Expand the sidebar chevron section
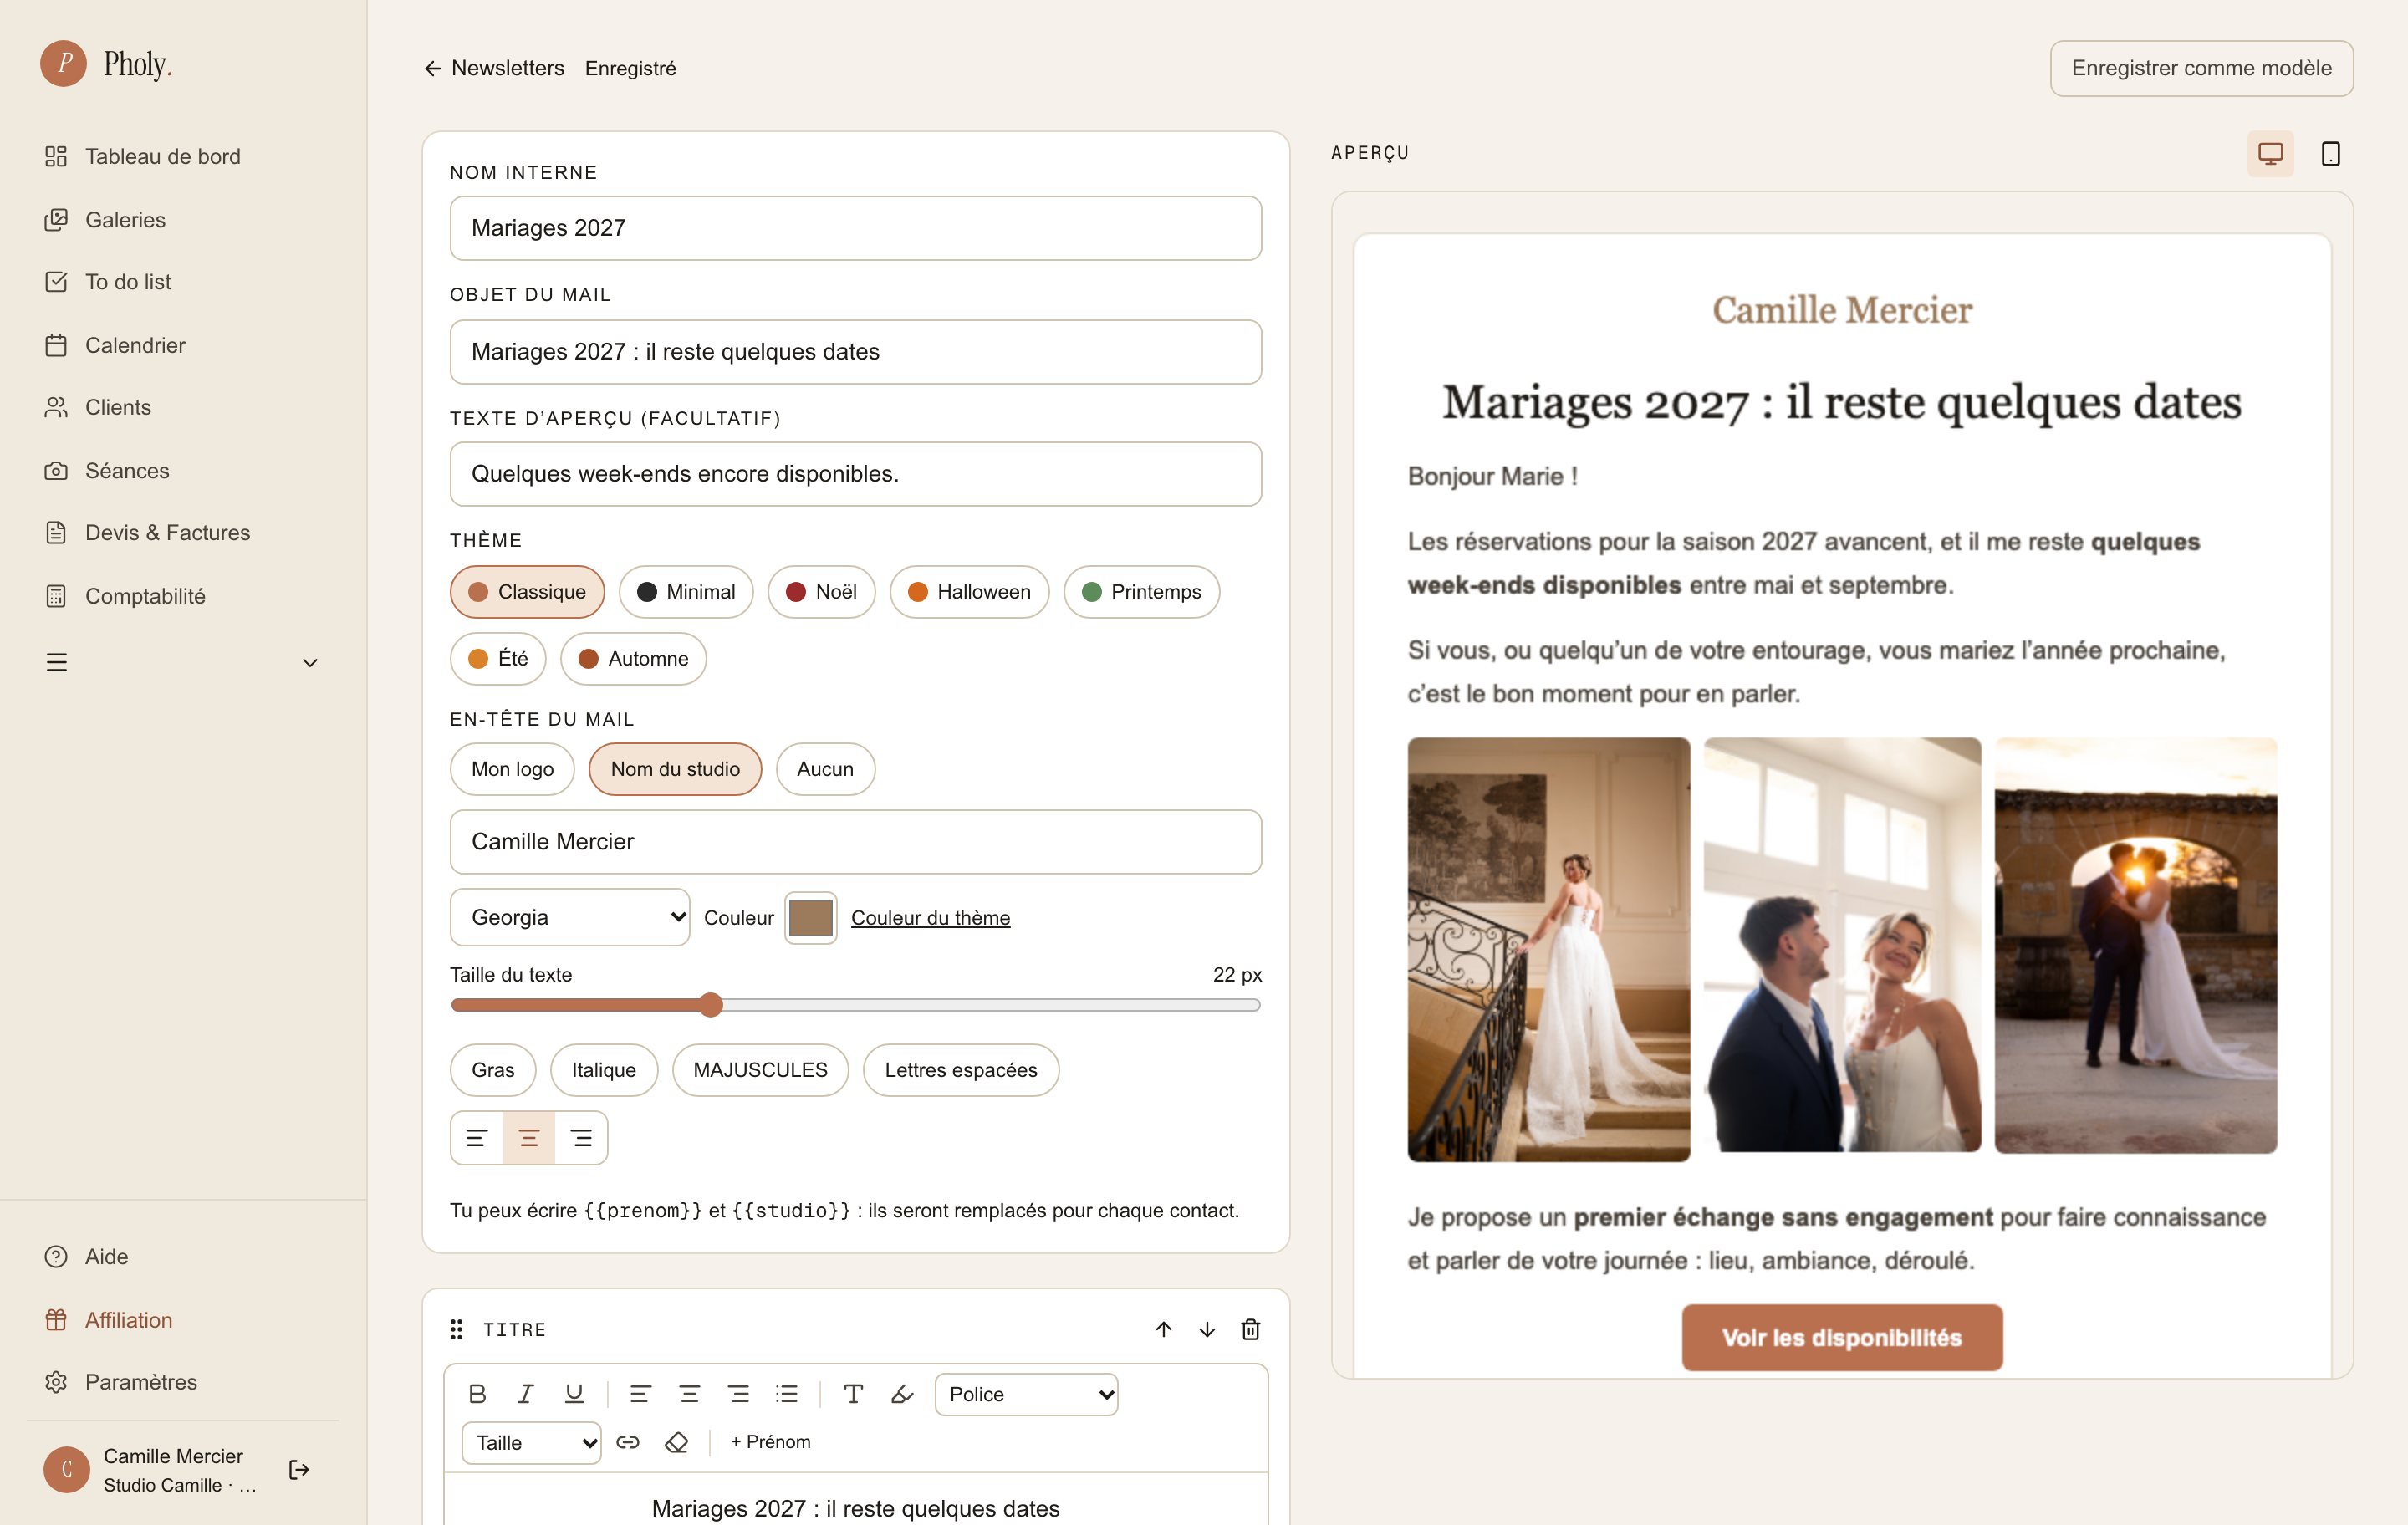The image size is (2408, 1525). (310, 663)
